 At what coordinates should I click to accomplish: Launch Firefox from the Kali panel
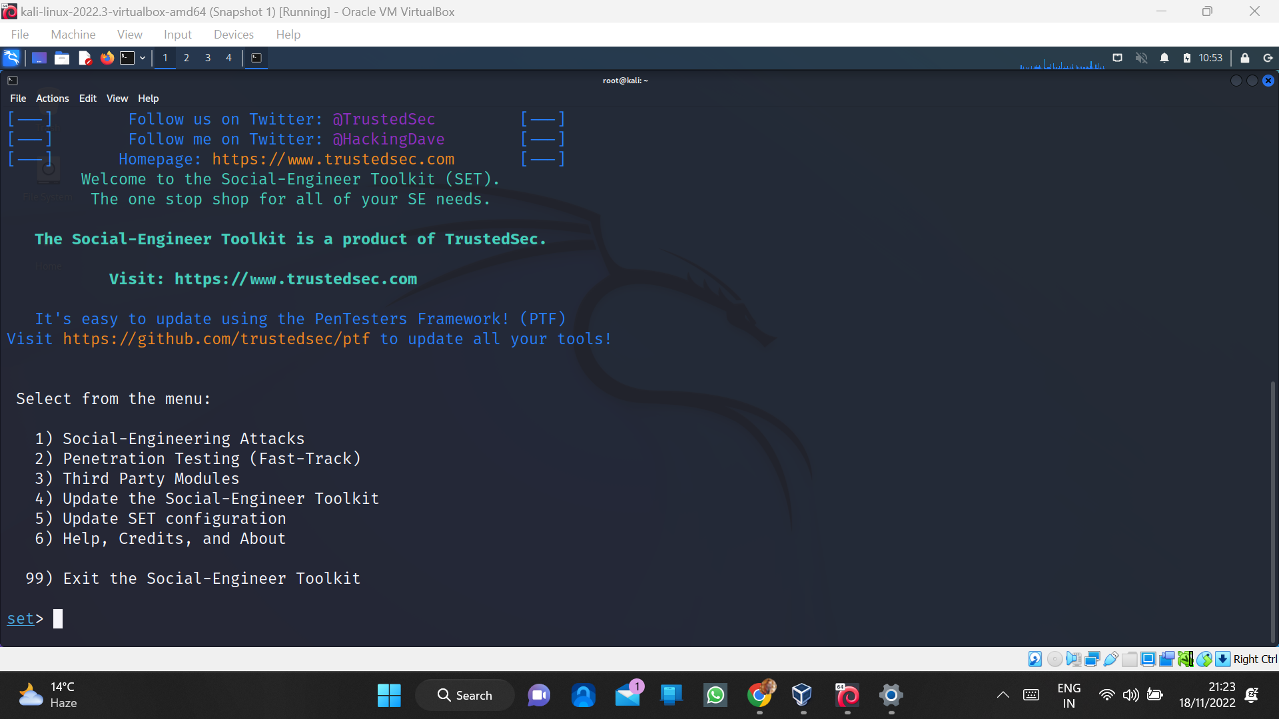(107, 58)
